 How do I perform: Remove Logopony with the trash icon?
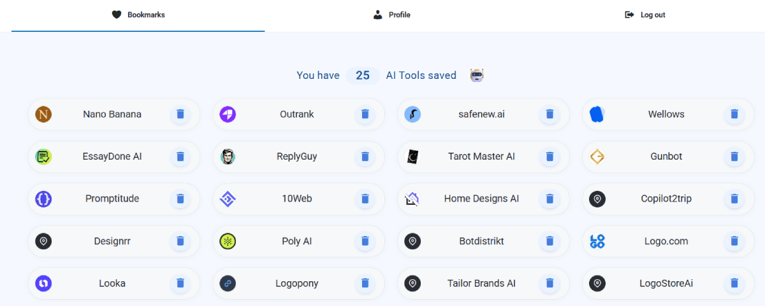(365, 283)
